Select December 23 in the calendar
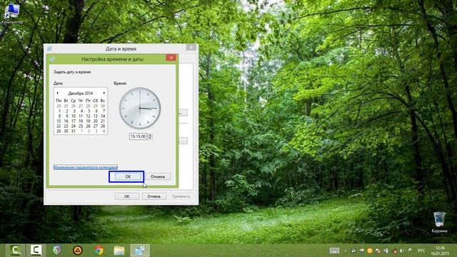This screenshot has height=257, width=457. (x=66, y=126)
